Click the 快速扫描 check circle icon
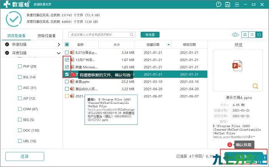269x167 pixels. click(x=7, y=44)
